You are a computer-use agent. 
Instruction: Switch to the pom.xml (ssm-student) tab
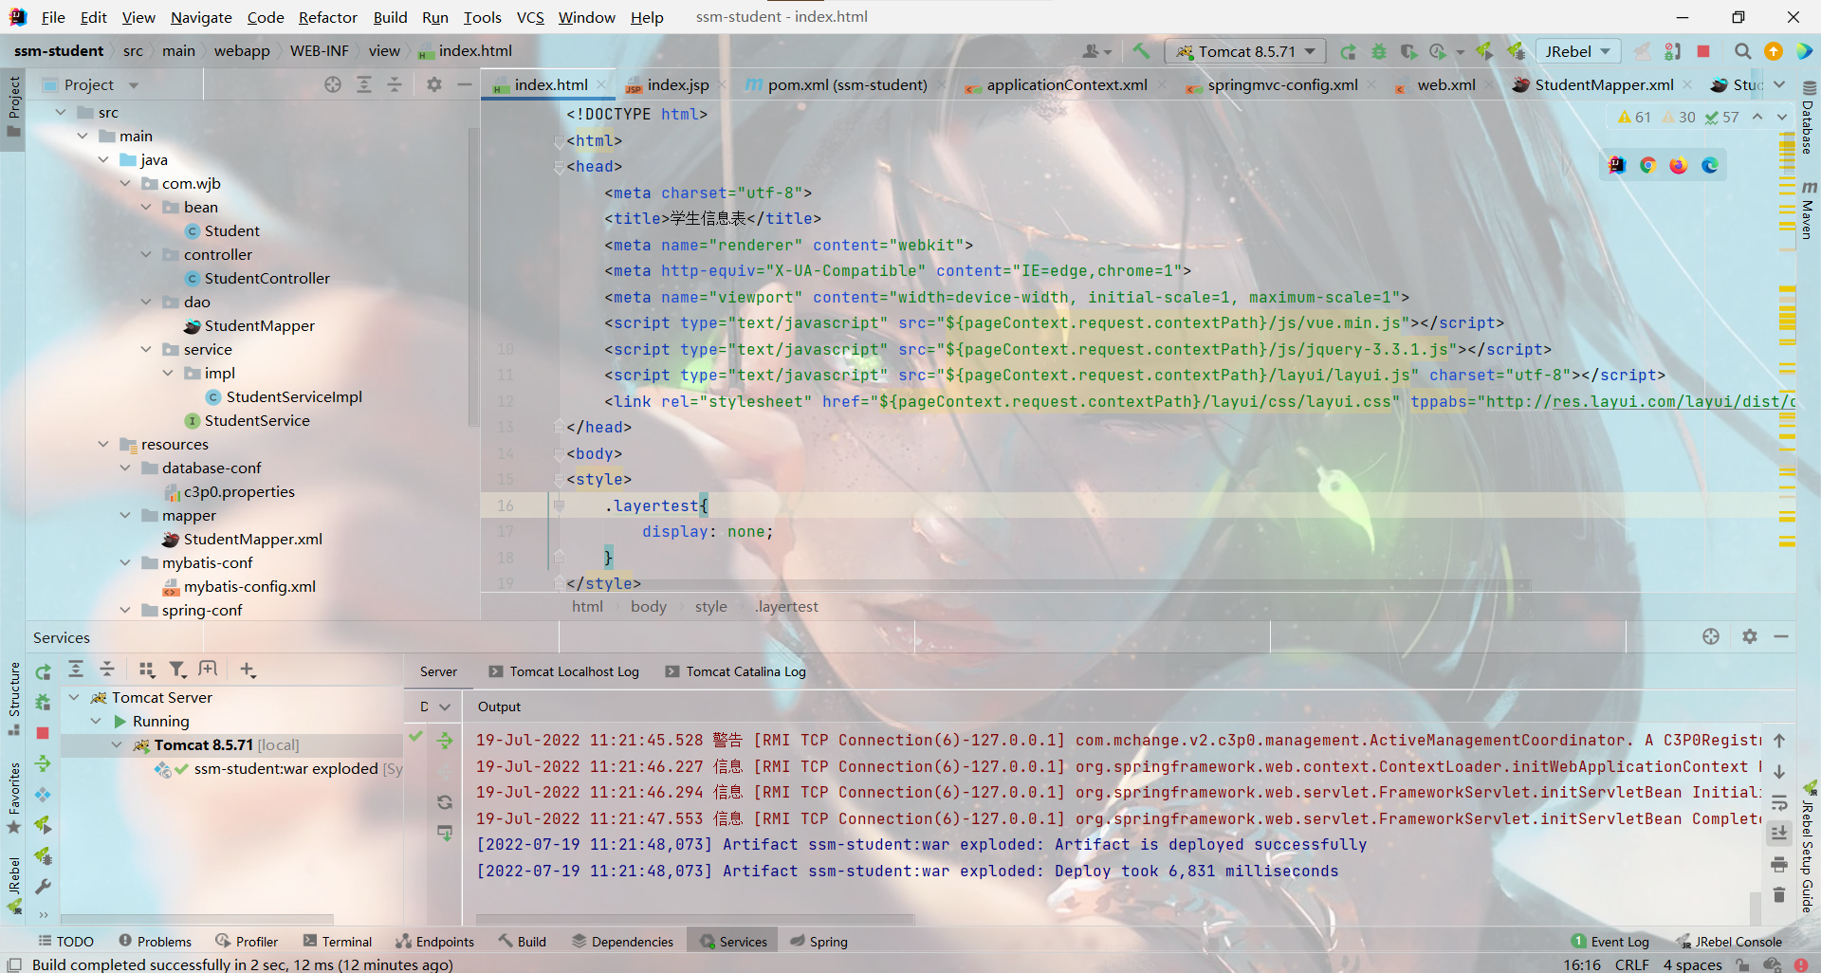coord(846,84)
